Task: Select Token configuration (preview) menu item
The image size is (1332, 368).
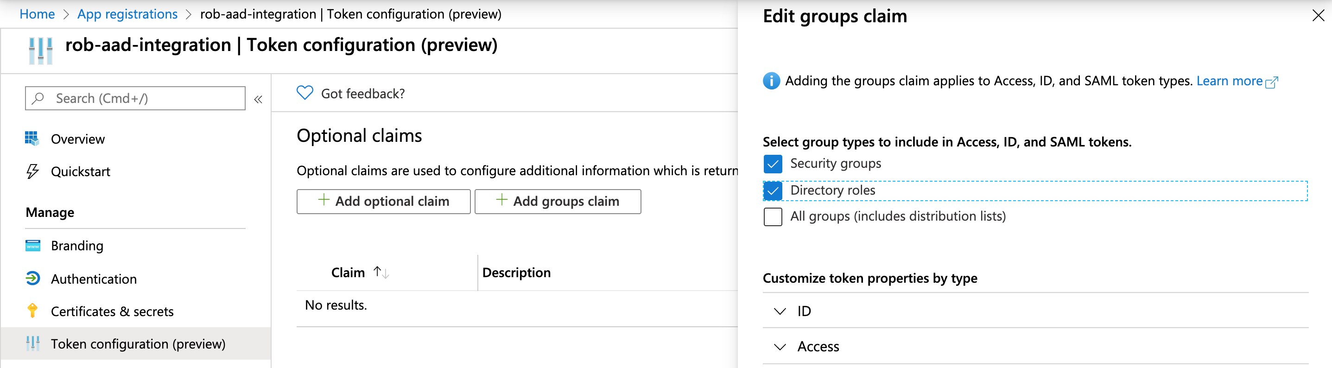Action: point(135,344)
